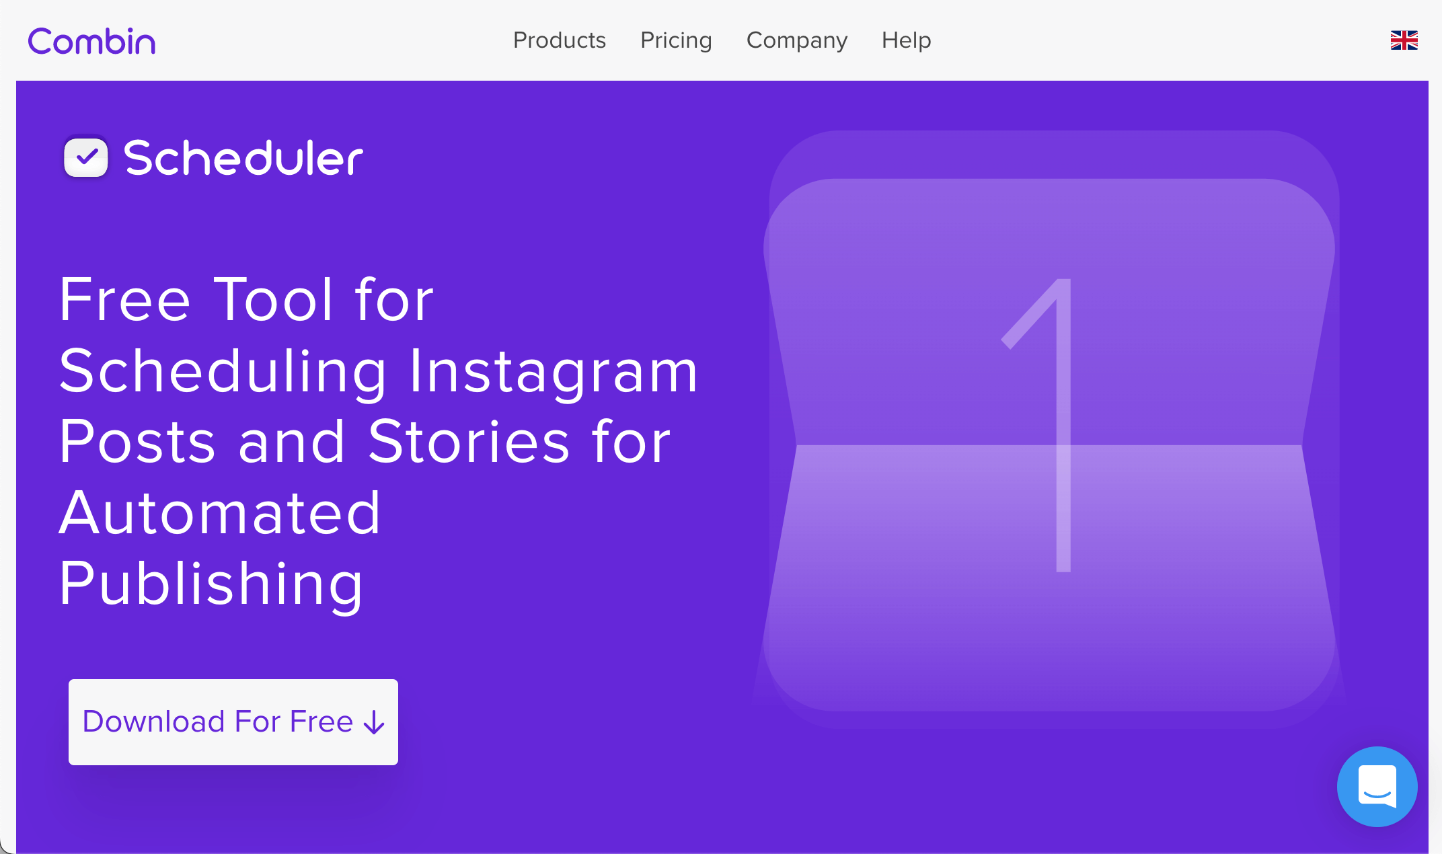Click the speech bubble in chat icon

1377,786
